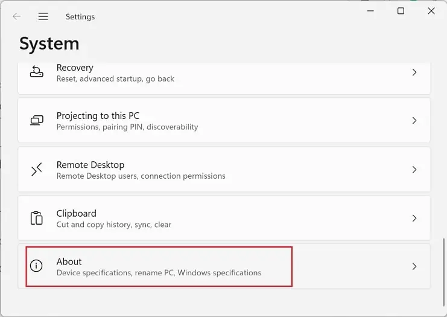This screenshot has height=317, width=447.
Task: Click the Projecting to this PC icon
Action: [x=37, y=121]
